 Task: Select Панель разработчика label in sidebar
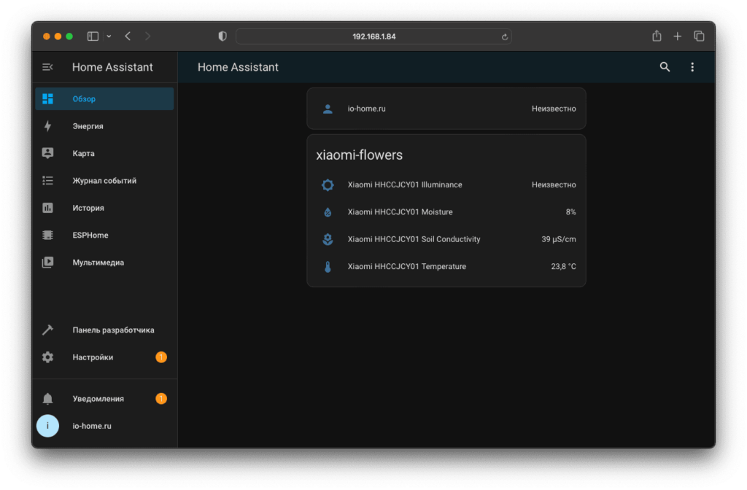pyautogui.click(x=113, y=330)
